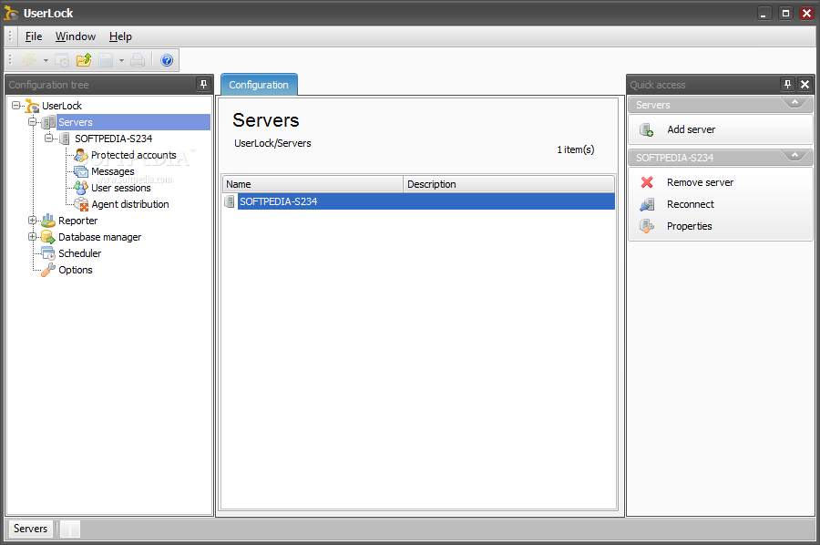Image resolution: width=820 pixels, height=545 pixels.
Task: Click the Reporter icon in tree
Action: tap(48, 221)
